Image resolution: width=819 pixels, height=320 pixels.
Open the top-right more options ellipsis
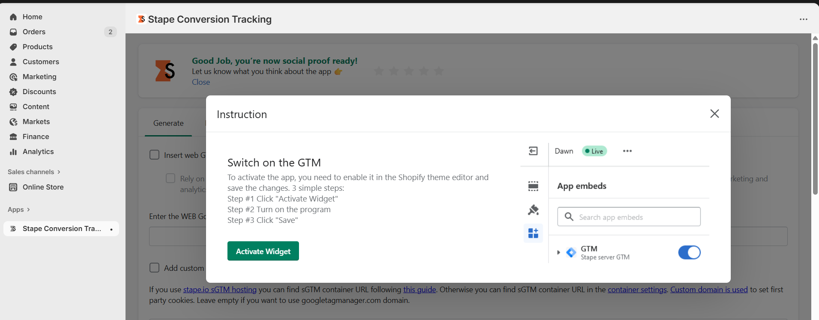click(x=803, y=19)
